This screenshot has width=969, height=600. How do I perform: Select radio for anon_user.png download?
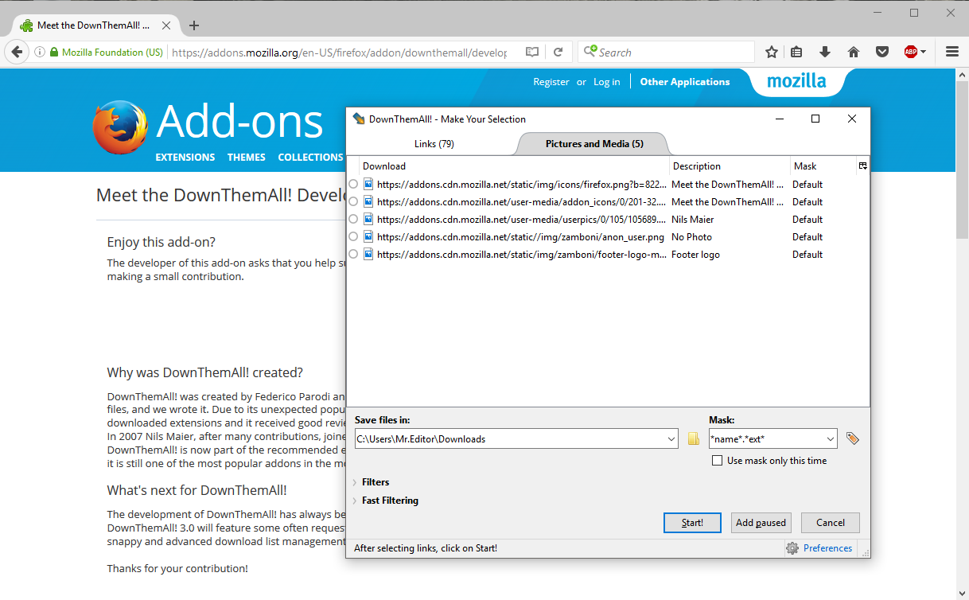(353, 237)
